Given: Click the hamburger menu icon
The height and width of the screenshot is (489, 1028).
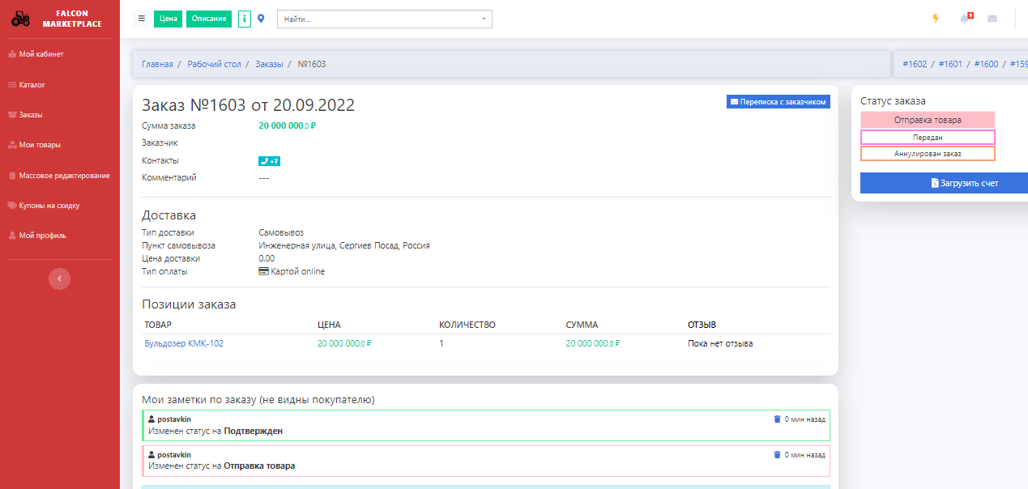Looking at the screenshot, I should coord(142,19).
